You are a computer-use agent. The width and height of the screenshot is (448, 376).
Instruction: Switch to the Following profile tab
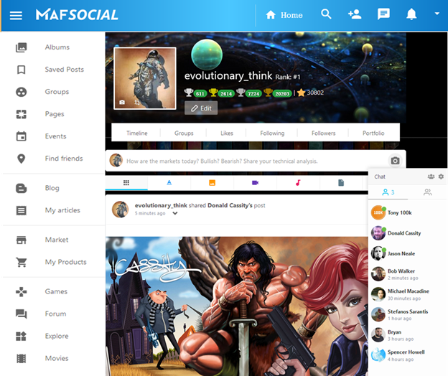(x=272, y=133)
